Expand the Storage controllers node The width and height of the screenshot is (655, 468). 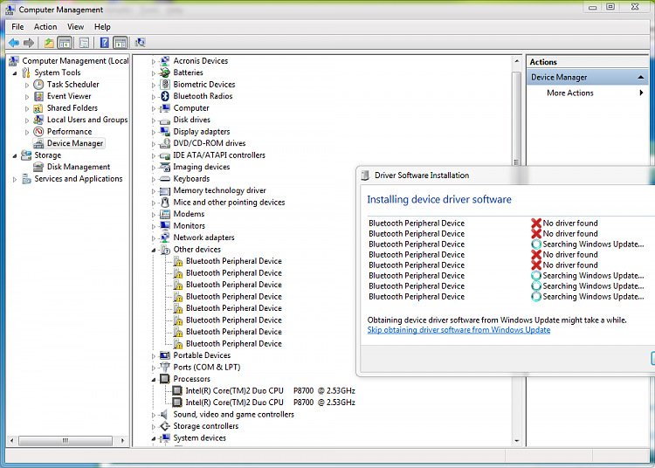pos(154,427)
